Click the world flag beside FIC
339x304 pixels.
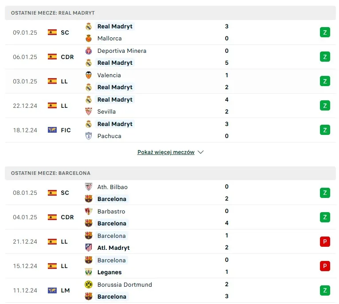(52, 130)
